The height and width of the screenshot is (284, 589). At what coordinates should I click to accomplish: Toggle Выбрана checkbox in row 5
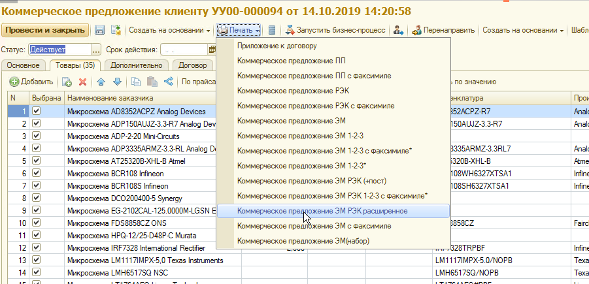[37, 161]
